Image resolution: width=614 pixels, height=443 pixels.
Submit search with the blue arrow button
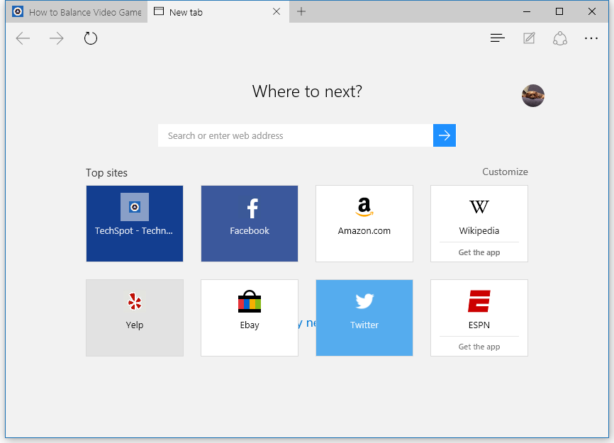pyautogui.click(x=445, y=135)
